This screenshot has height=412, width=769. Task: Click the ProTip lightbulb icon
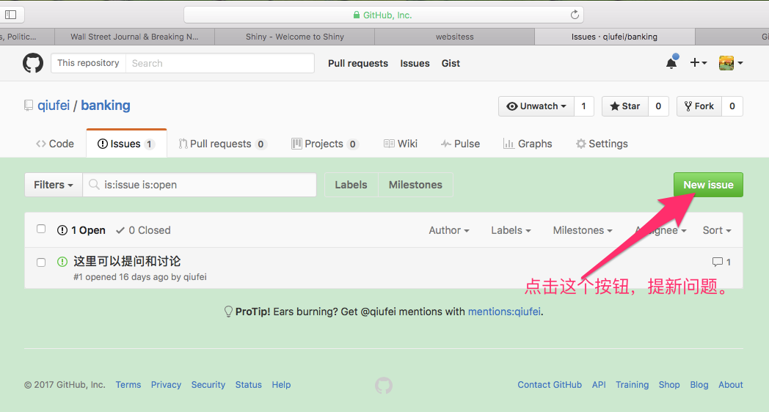[228, 312]
